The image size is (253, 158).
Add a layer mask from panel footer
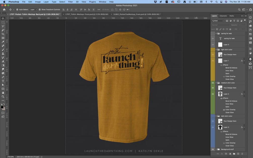(x=226, y=154)
